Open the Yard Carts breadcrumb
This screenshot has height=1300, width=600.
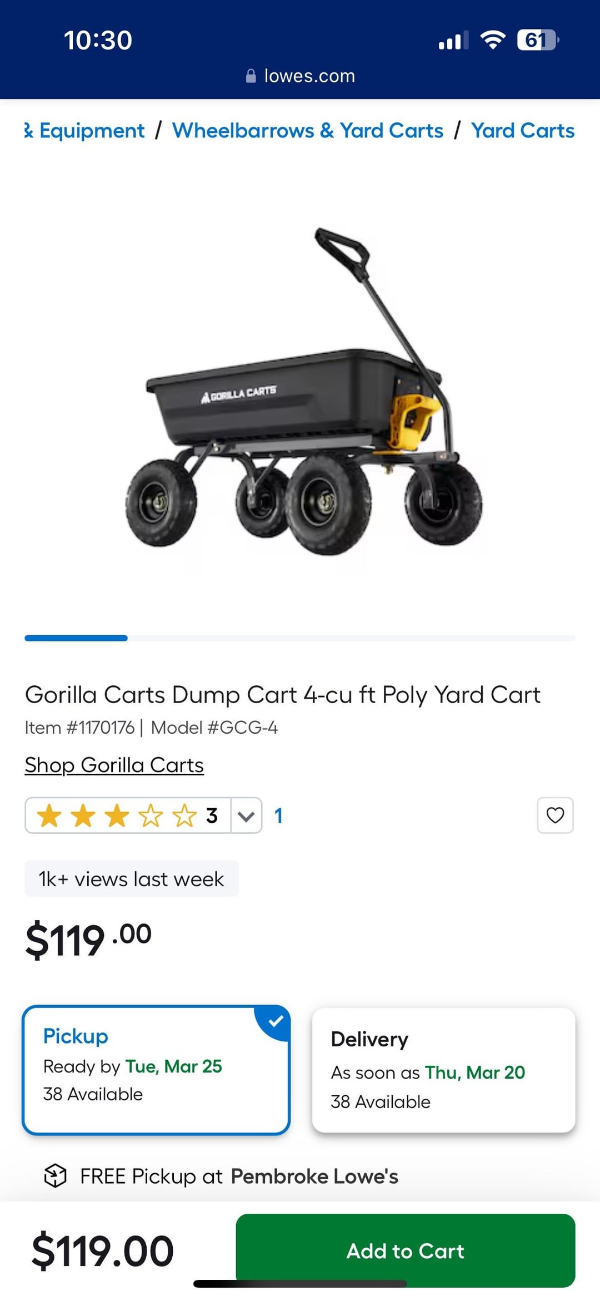point(523,131)
